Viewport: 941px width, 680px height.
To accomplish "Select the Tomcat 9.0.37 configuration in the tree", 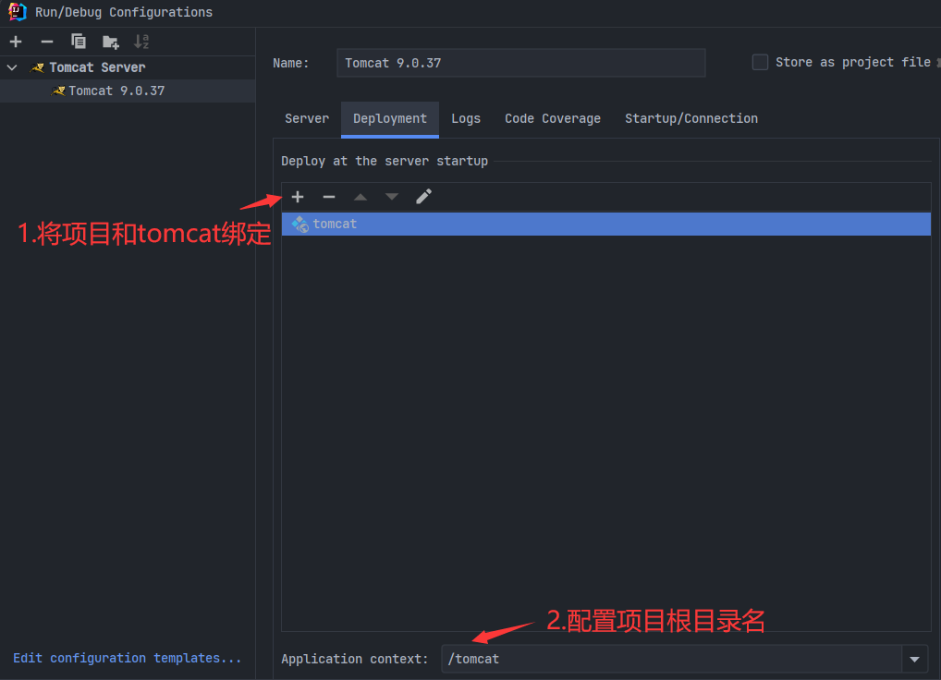I will click(128, 91).
